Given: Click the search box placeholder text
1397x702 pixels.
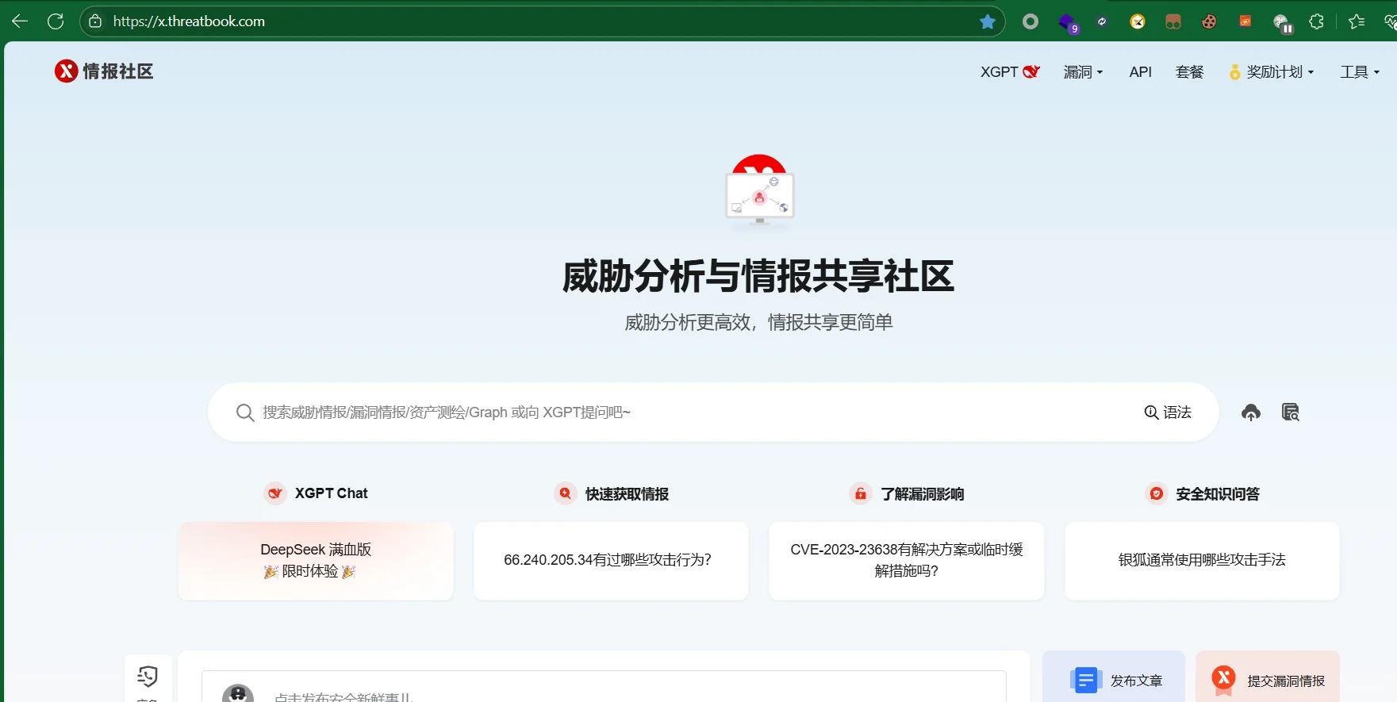Looking at the screenshot, I should tap(447, 412).
